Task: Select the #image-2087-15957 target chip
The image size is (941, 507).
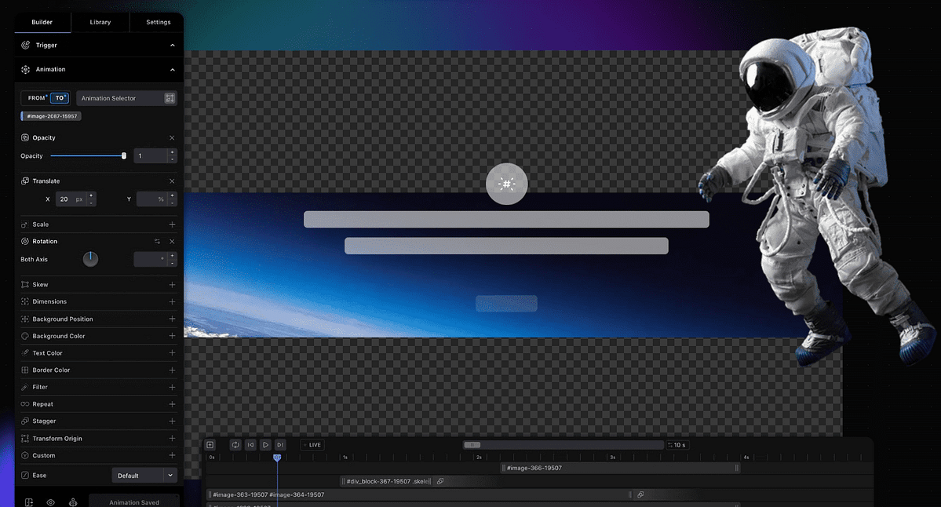Action: [x=50, y=115]
